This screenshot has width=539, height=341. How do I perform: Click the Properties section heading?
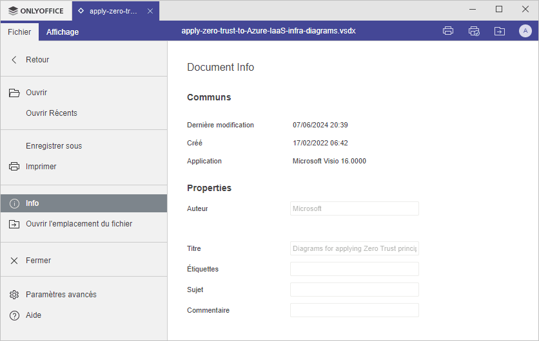[x=209, y=188]
